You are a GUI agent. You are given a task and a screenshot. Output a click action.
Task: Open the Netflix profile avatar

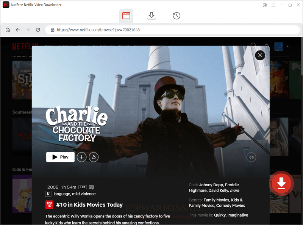279,46
